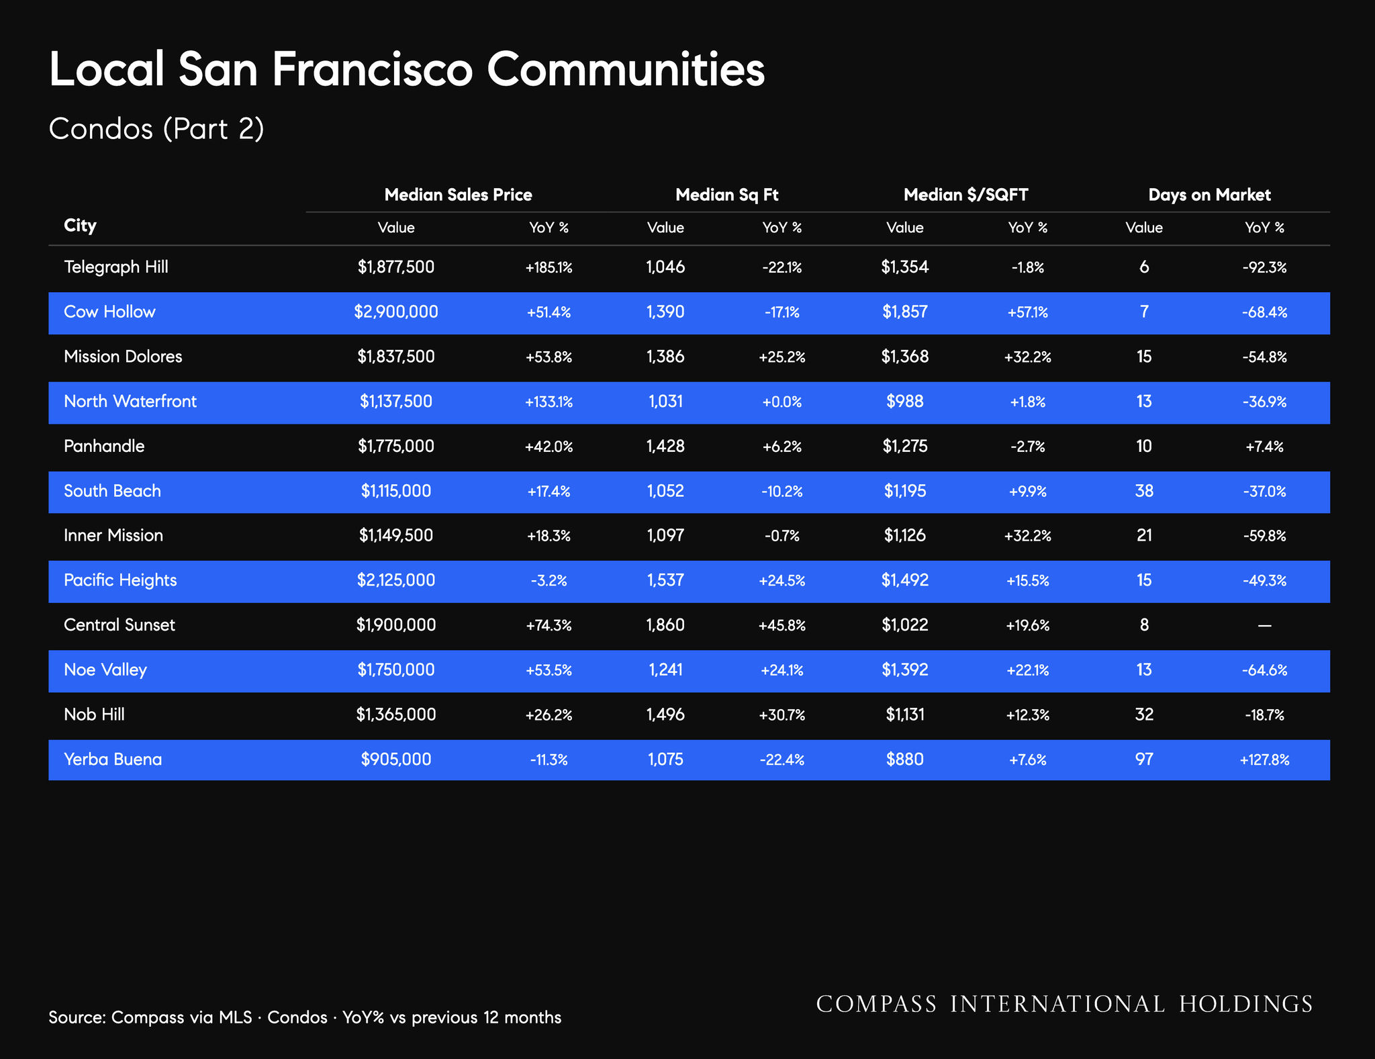Screen dimensions: 1375x1059
Task: Click the Compass International Holdings logo
Action: point(1064,1004)
